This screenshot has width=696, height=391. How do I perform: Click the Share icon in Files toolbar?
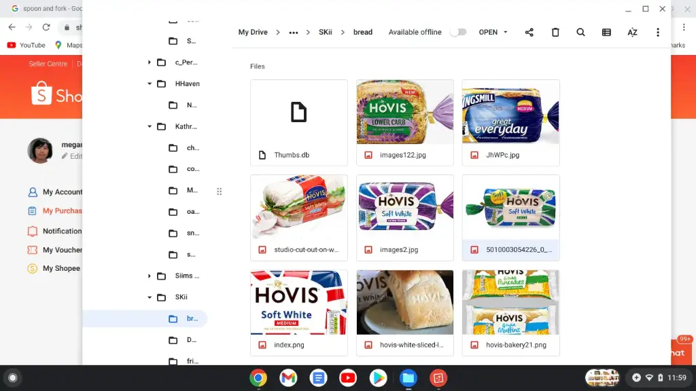(x=529, y=33)
